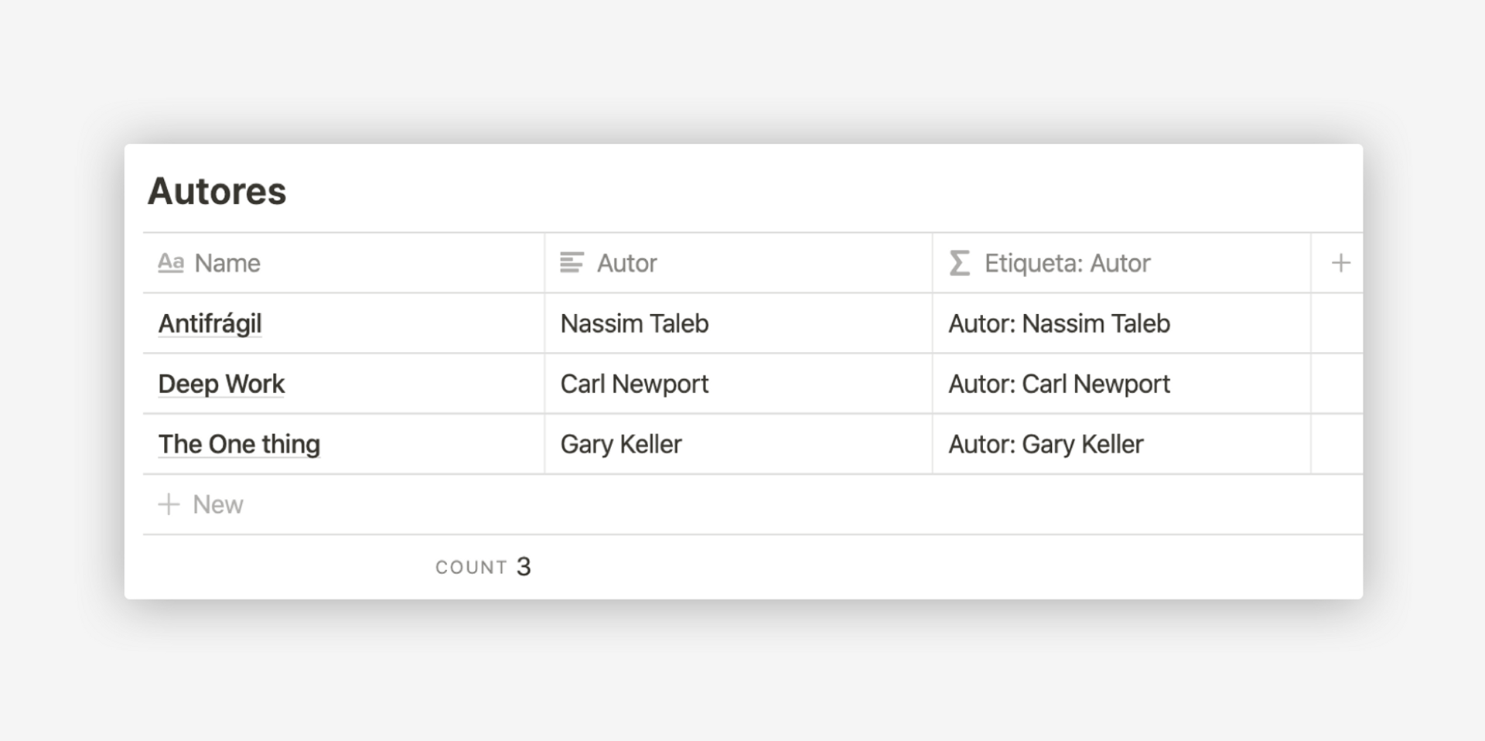Edit the Gary Keller author cell
Screen dimensions: 1485x741
coord(621,444)
